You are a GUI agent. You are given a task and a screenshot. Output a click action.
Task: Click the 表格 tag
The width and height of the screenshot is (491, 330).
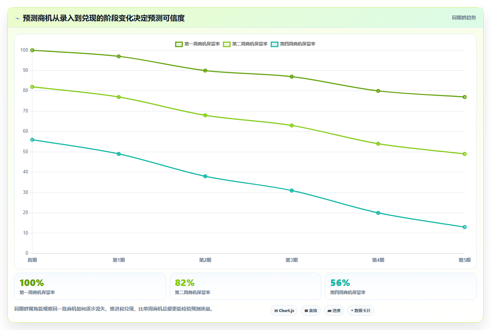[x=311, y=311]
